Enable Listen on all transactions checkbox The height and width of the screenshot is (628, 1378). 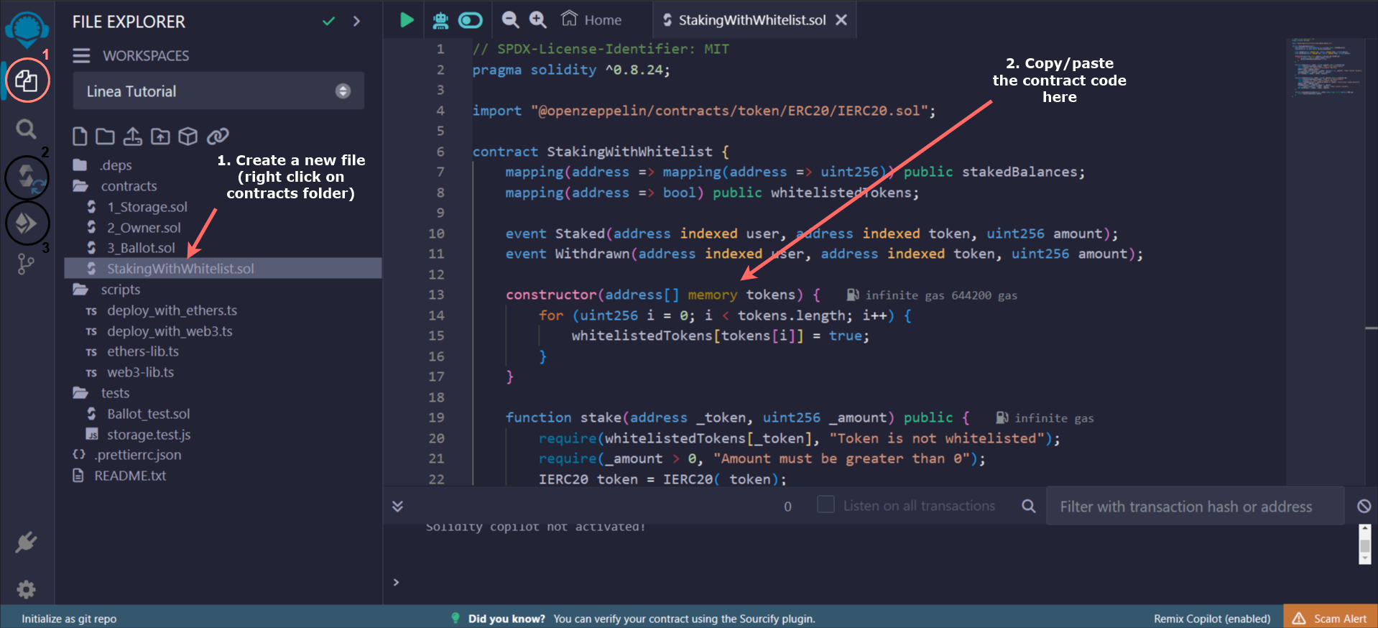coord(826,505)
